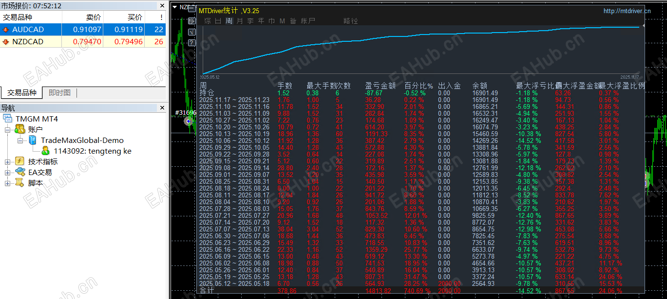This screenshot has width=667, height=299.
Task: Select the 年 yearly period tab
Action: tap(261, 21)
